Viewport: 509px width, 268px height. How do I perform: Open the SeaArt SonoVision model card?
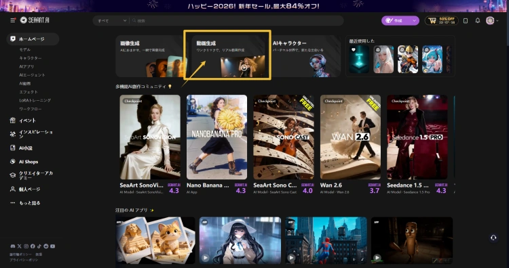tap(150, 137)
